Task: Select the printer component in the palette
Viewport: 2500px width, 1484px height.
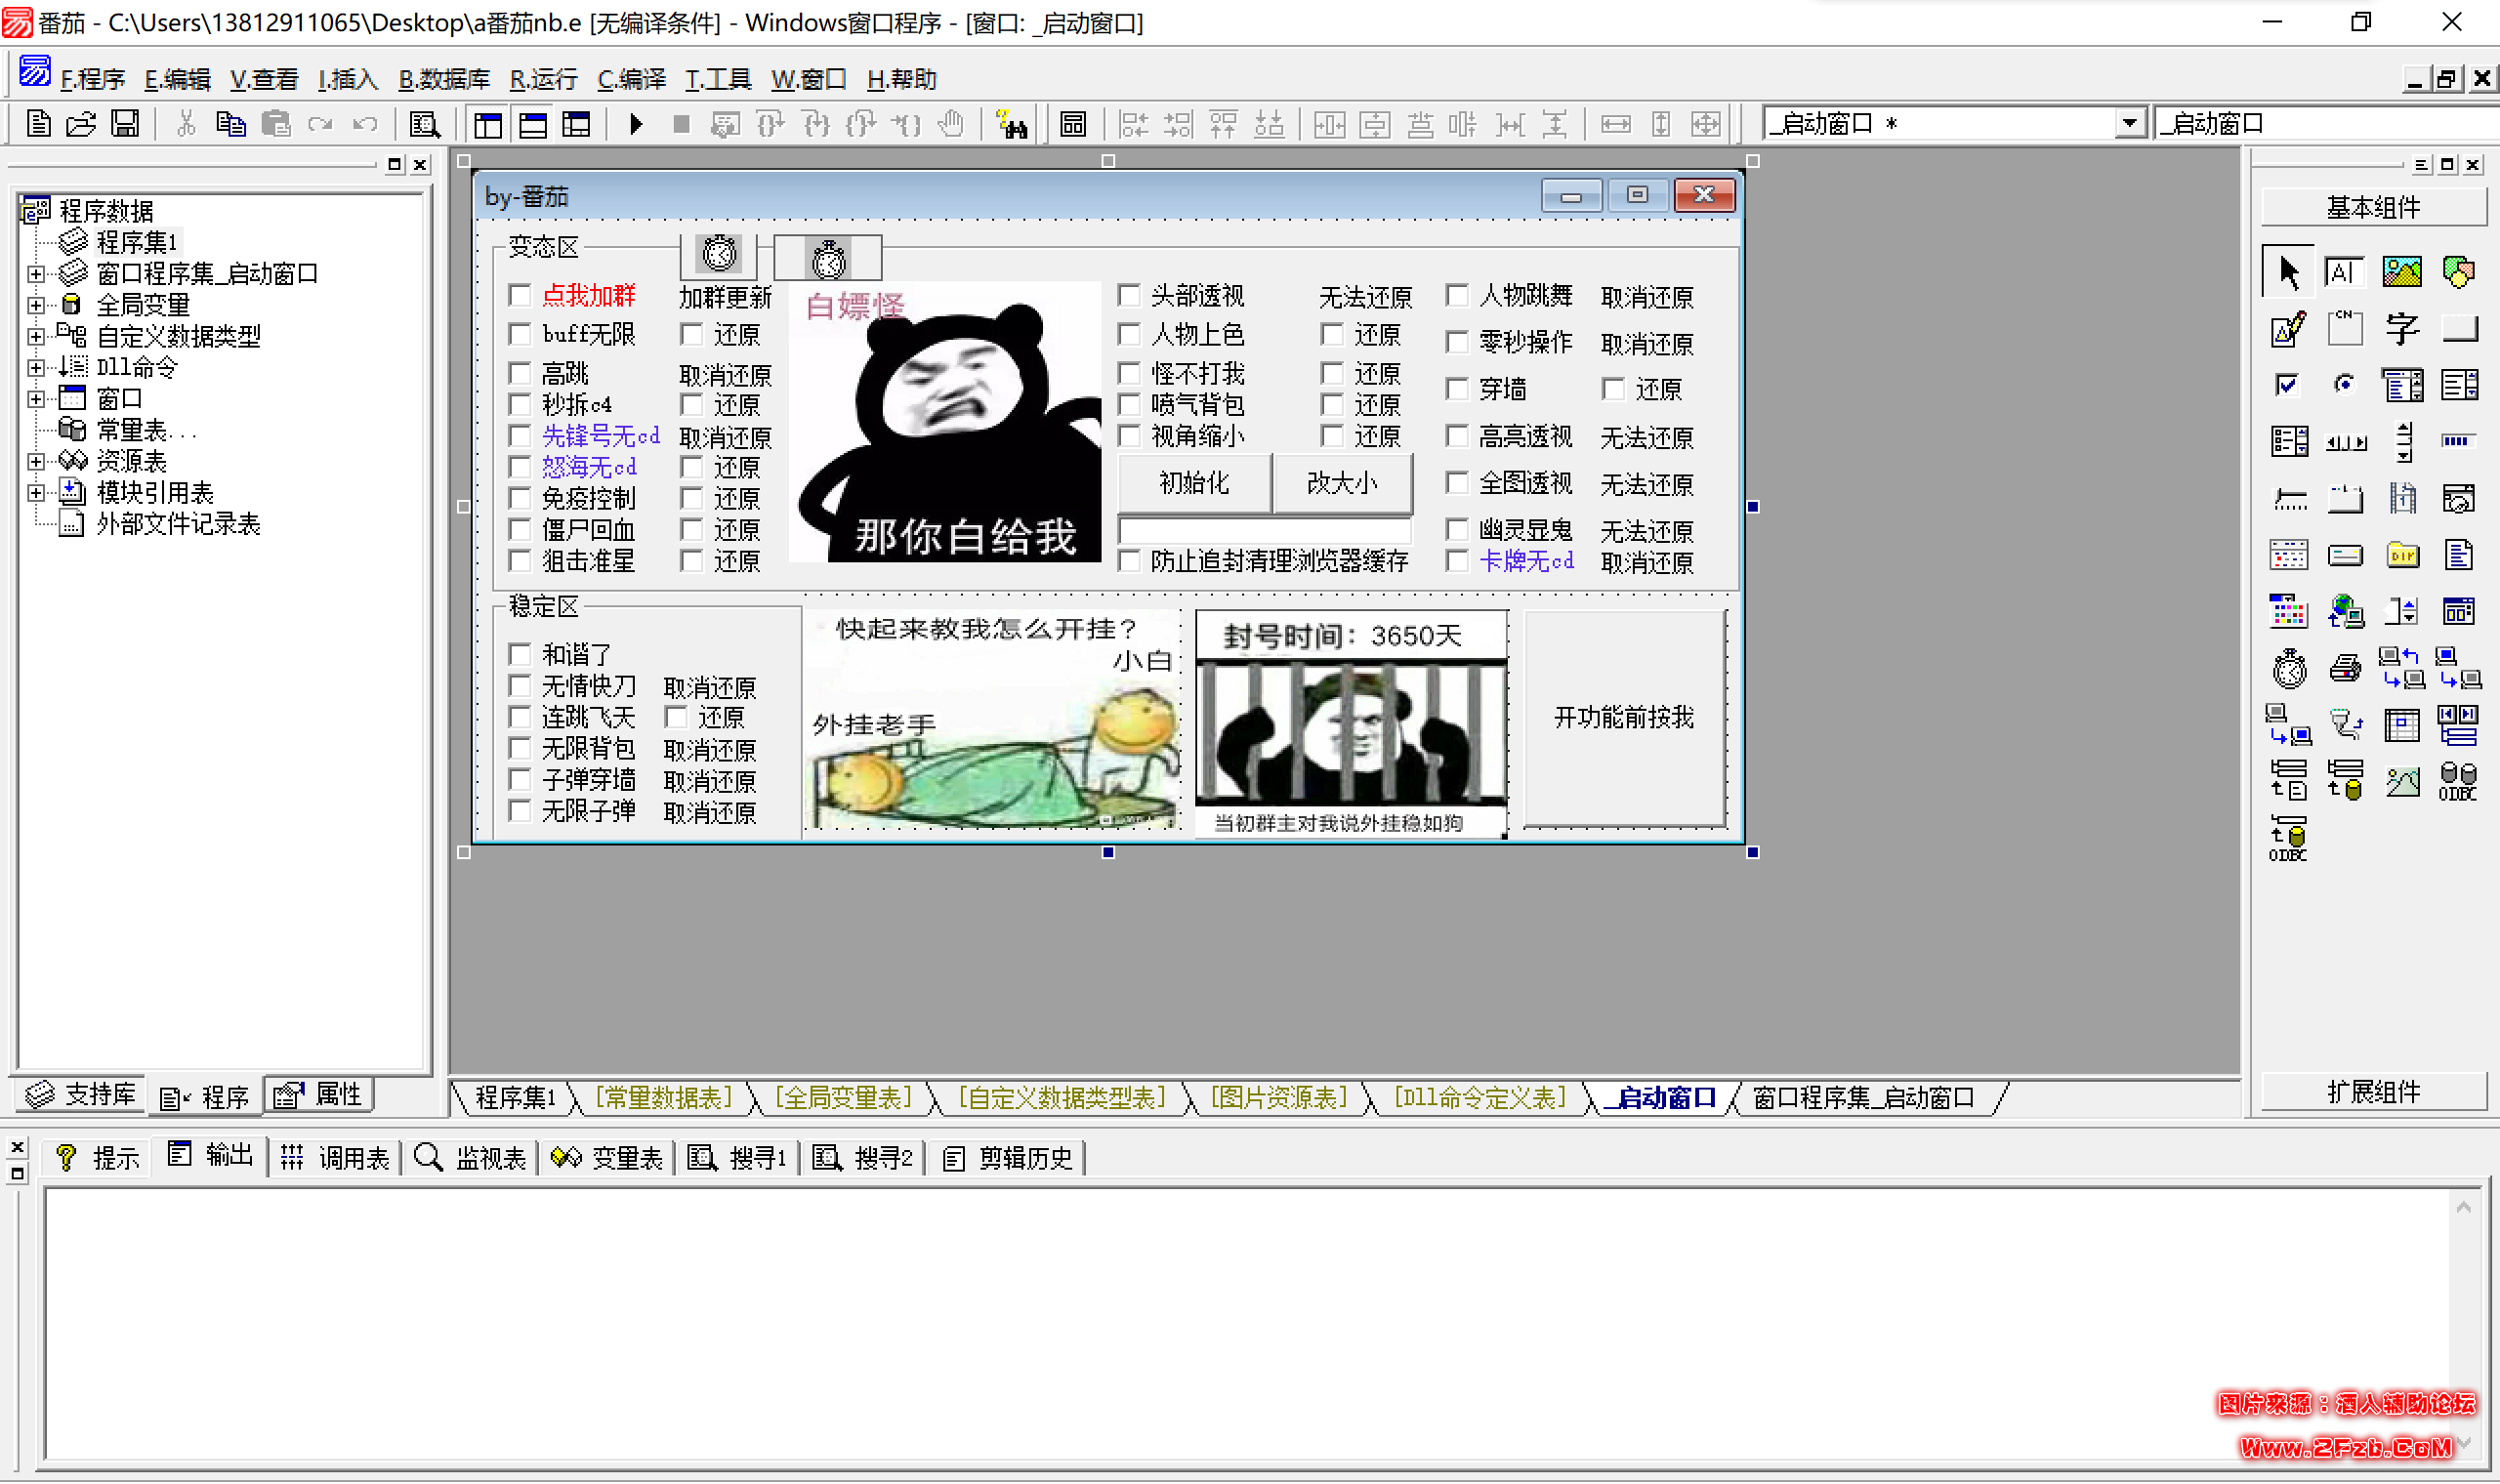Action: pyautogui.click(x=2345, y=669)
